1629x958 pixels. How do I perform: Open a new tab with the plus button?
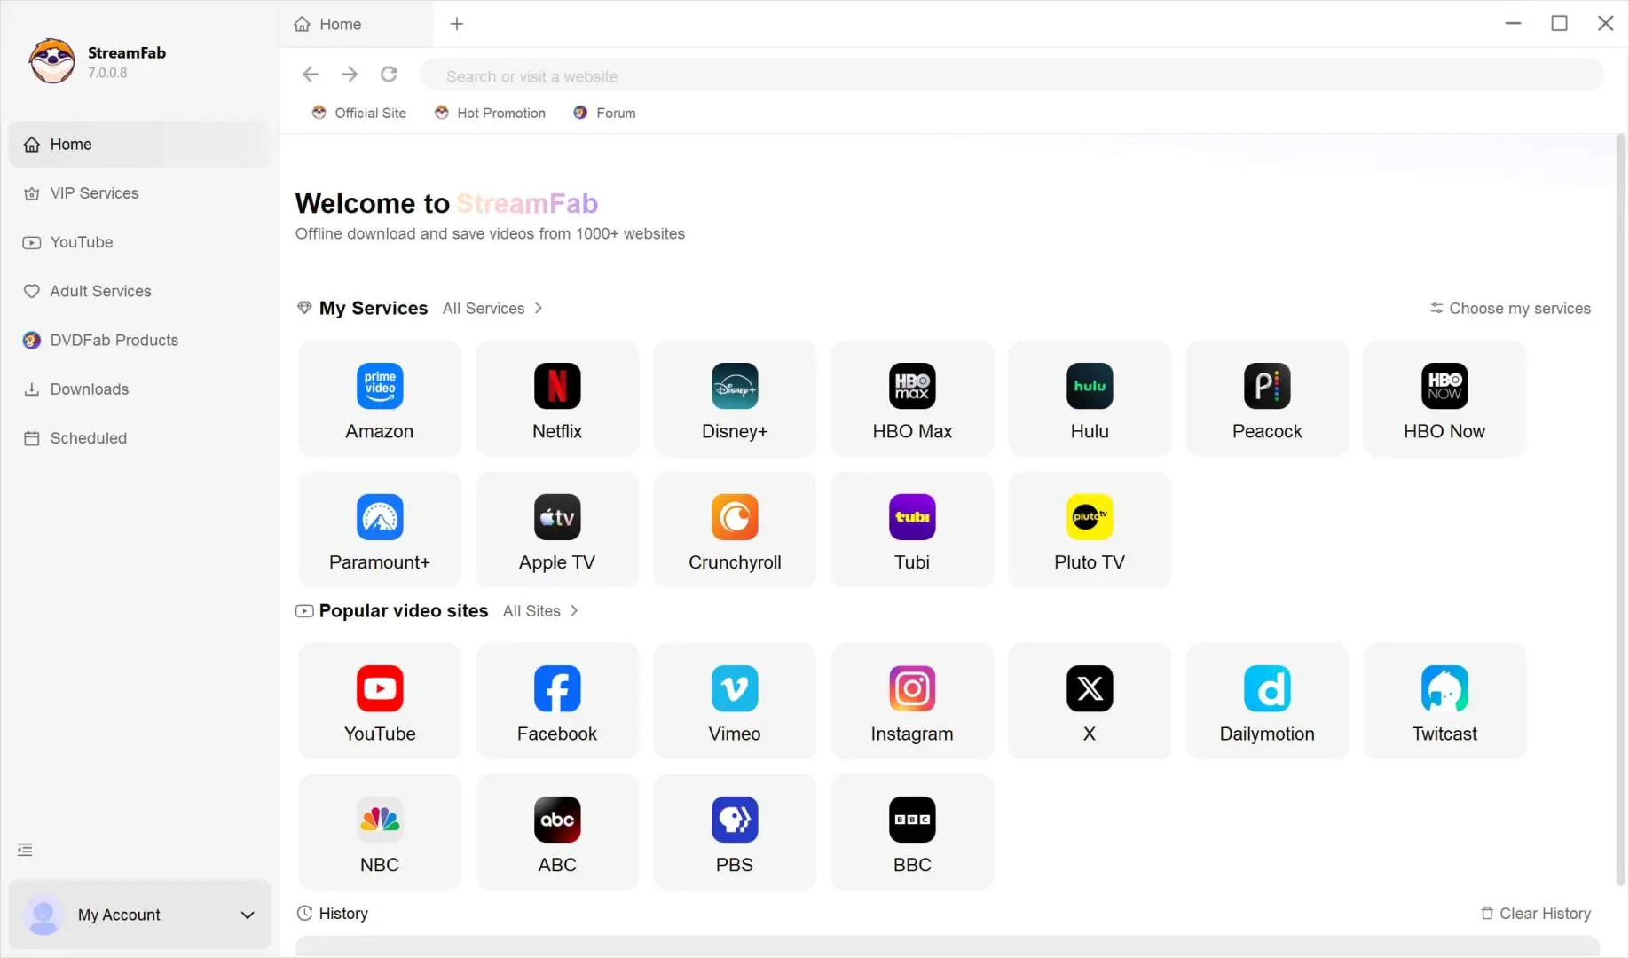coord(457,24)
